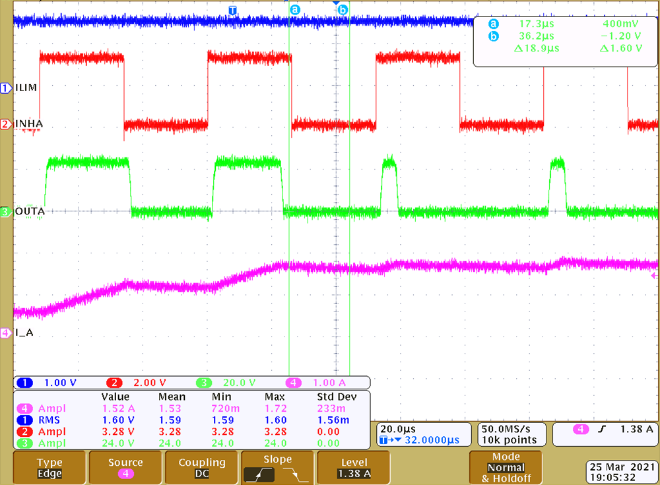Open the Mode Normal & Holdoff menu
This screenshot has width=660, height=485.
click(x=505, y=467)
